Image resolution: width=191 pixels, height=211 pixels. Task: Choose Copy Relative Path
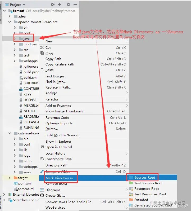[x=84, y=64]
